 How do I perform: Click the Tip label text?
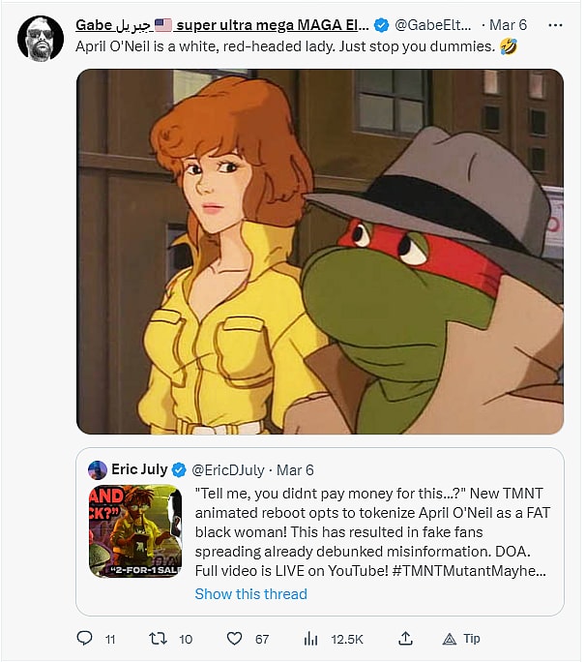(472, 639)
